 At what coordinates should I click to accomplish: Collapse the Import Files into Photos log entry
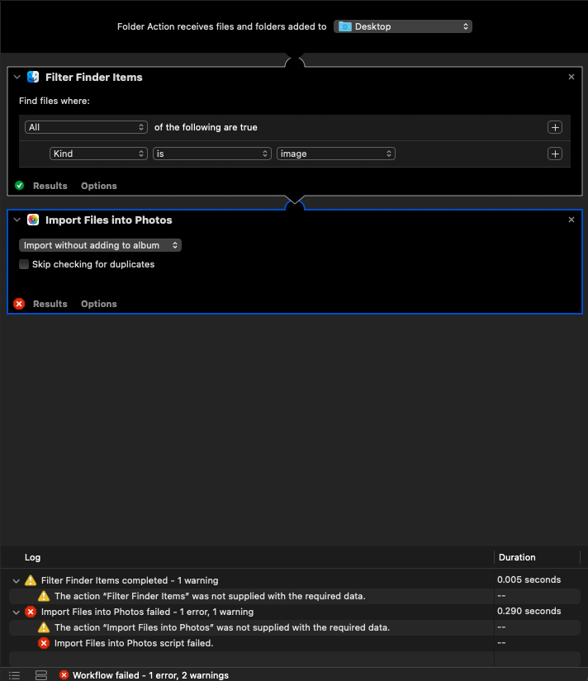pyautogui.click(x=16, y=612)
